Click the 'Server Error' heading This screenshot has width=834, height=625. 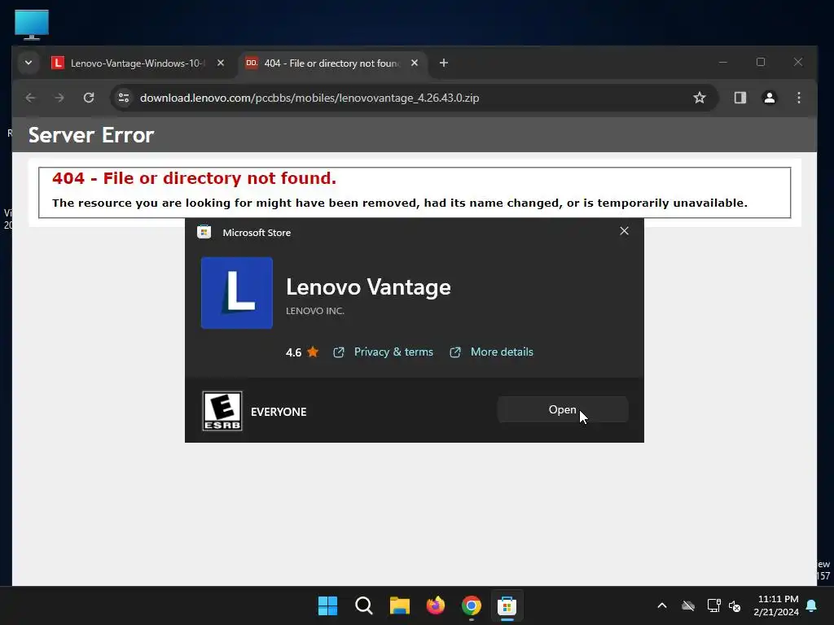pyautogui.click(x=91, y=135)
